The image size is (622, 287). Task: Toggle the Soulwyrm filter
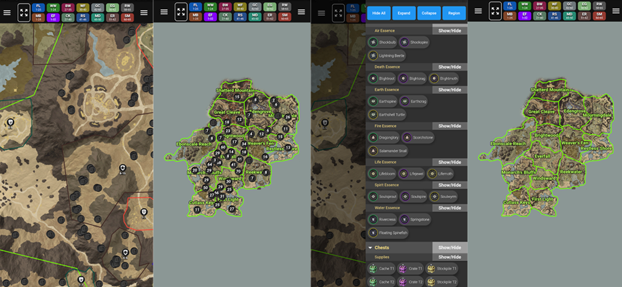pos(443,196)
